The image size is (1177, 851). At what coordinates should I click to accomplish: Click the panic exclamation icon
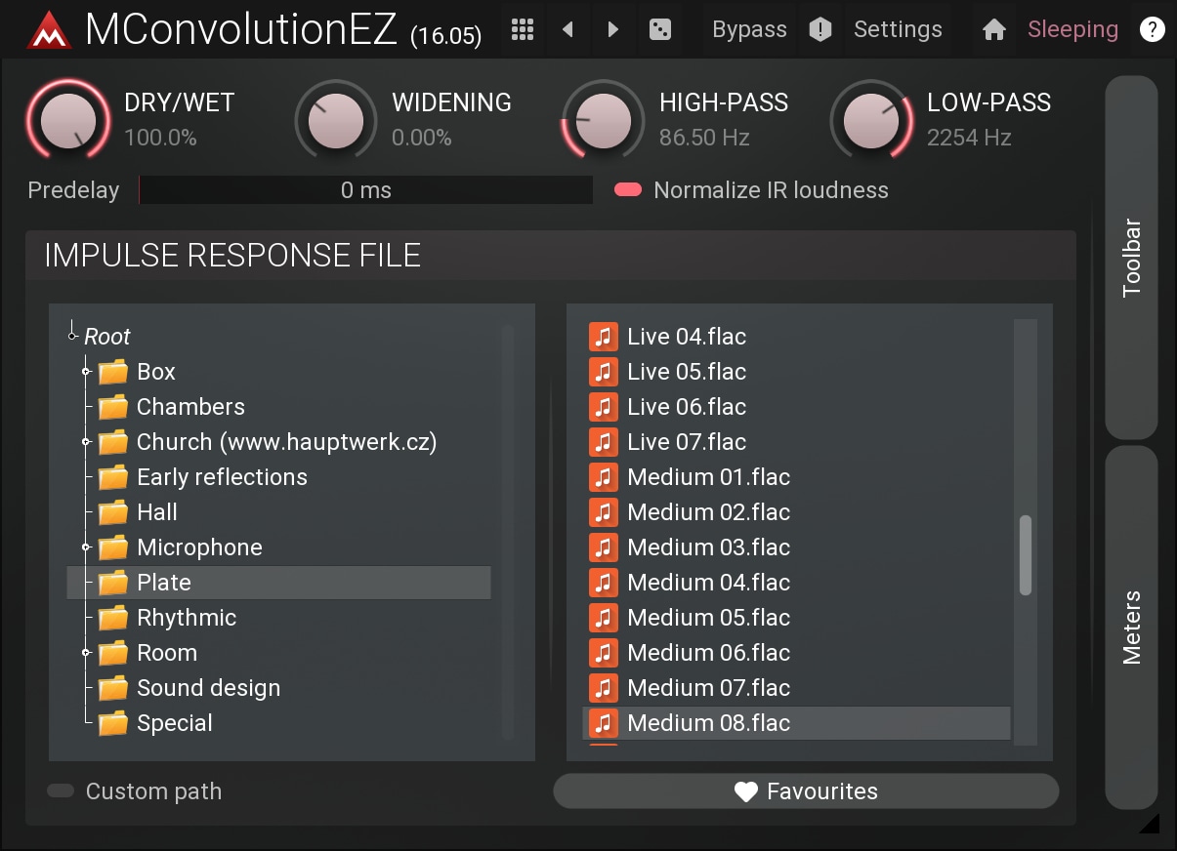coord(820,29)
